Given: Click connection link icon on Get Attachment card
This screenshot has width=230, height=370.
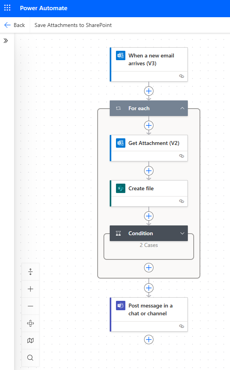Looking at the screenshot, I should click(182, 156).
